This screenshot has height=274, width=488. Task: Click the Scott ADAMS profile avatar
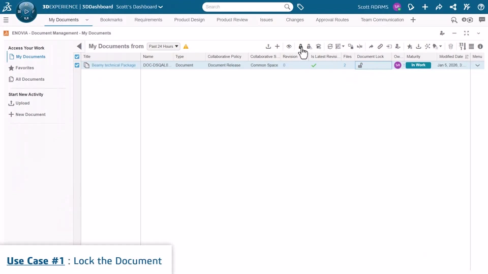[397, 7]
